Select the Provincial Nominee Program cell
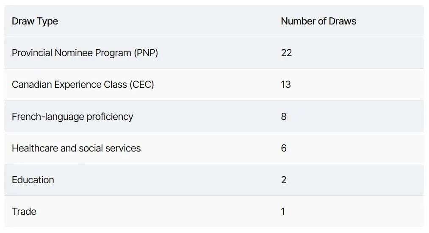Viewport: 429px width, 233px height. coord(85,53)
